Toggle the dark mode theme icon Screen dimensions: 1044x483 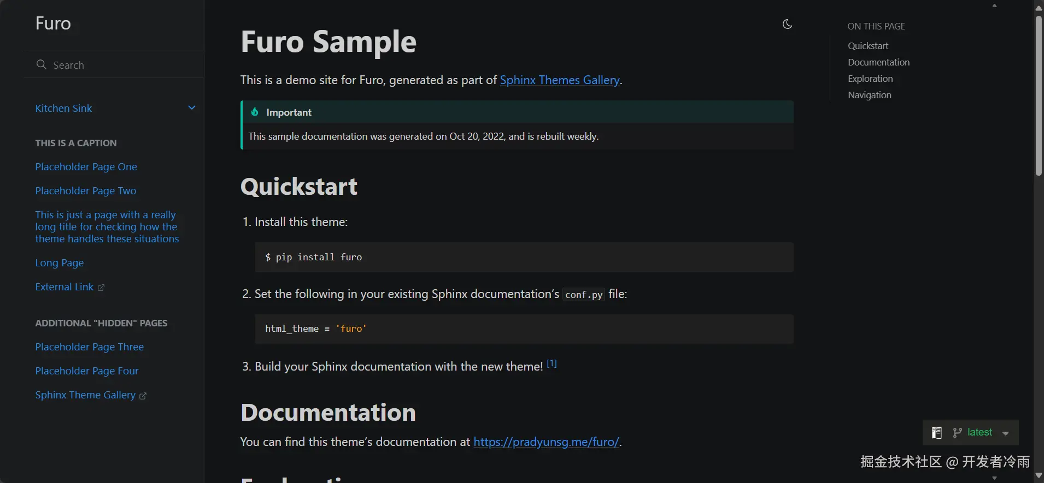tap(787, 24)
